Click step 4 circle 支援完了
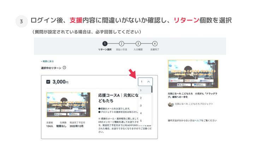260x146 pixels. [155, 44]
